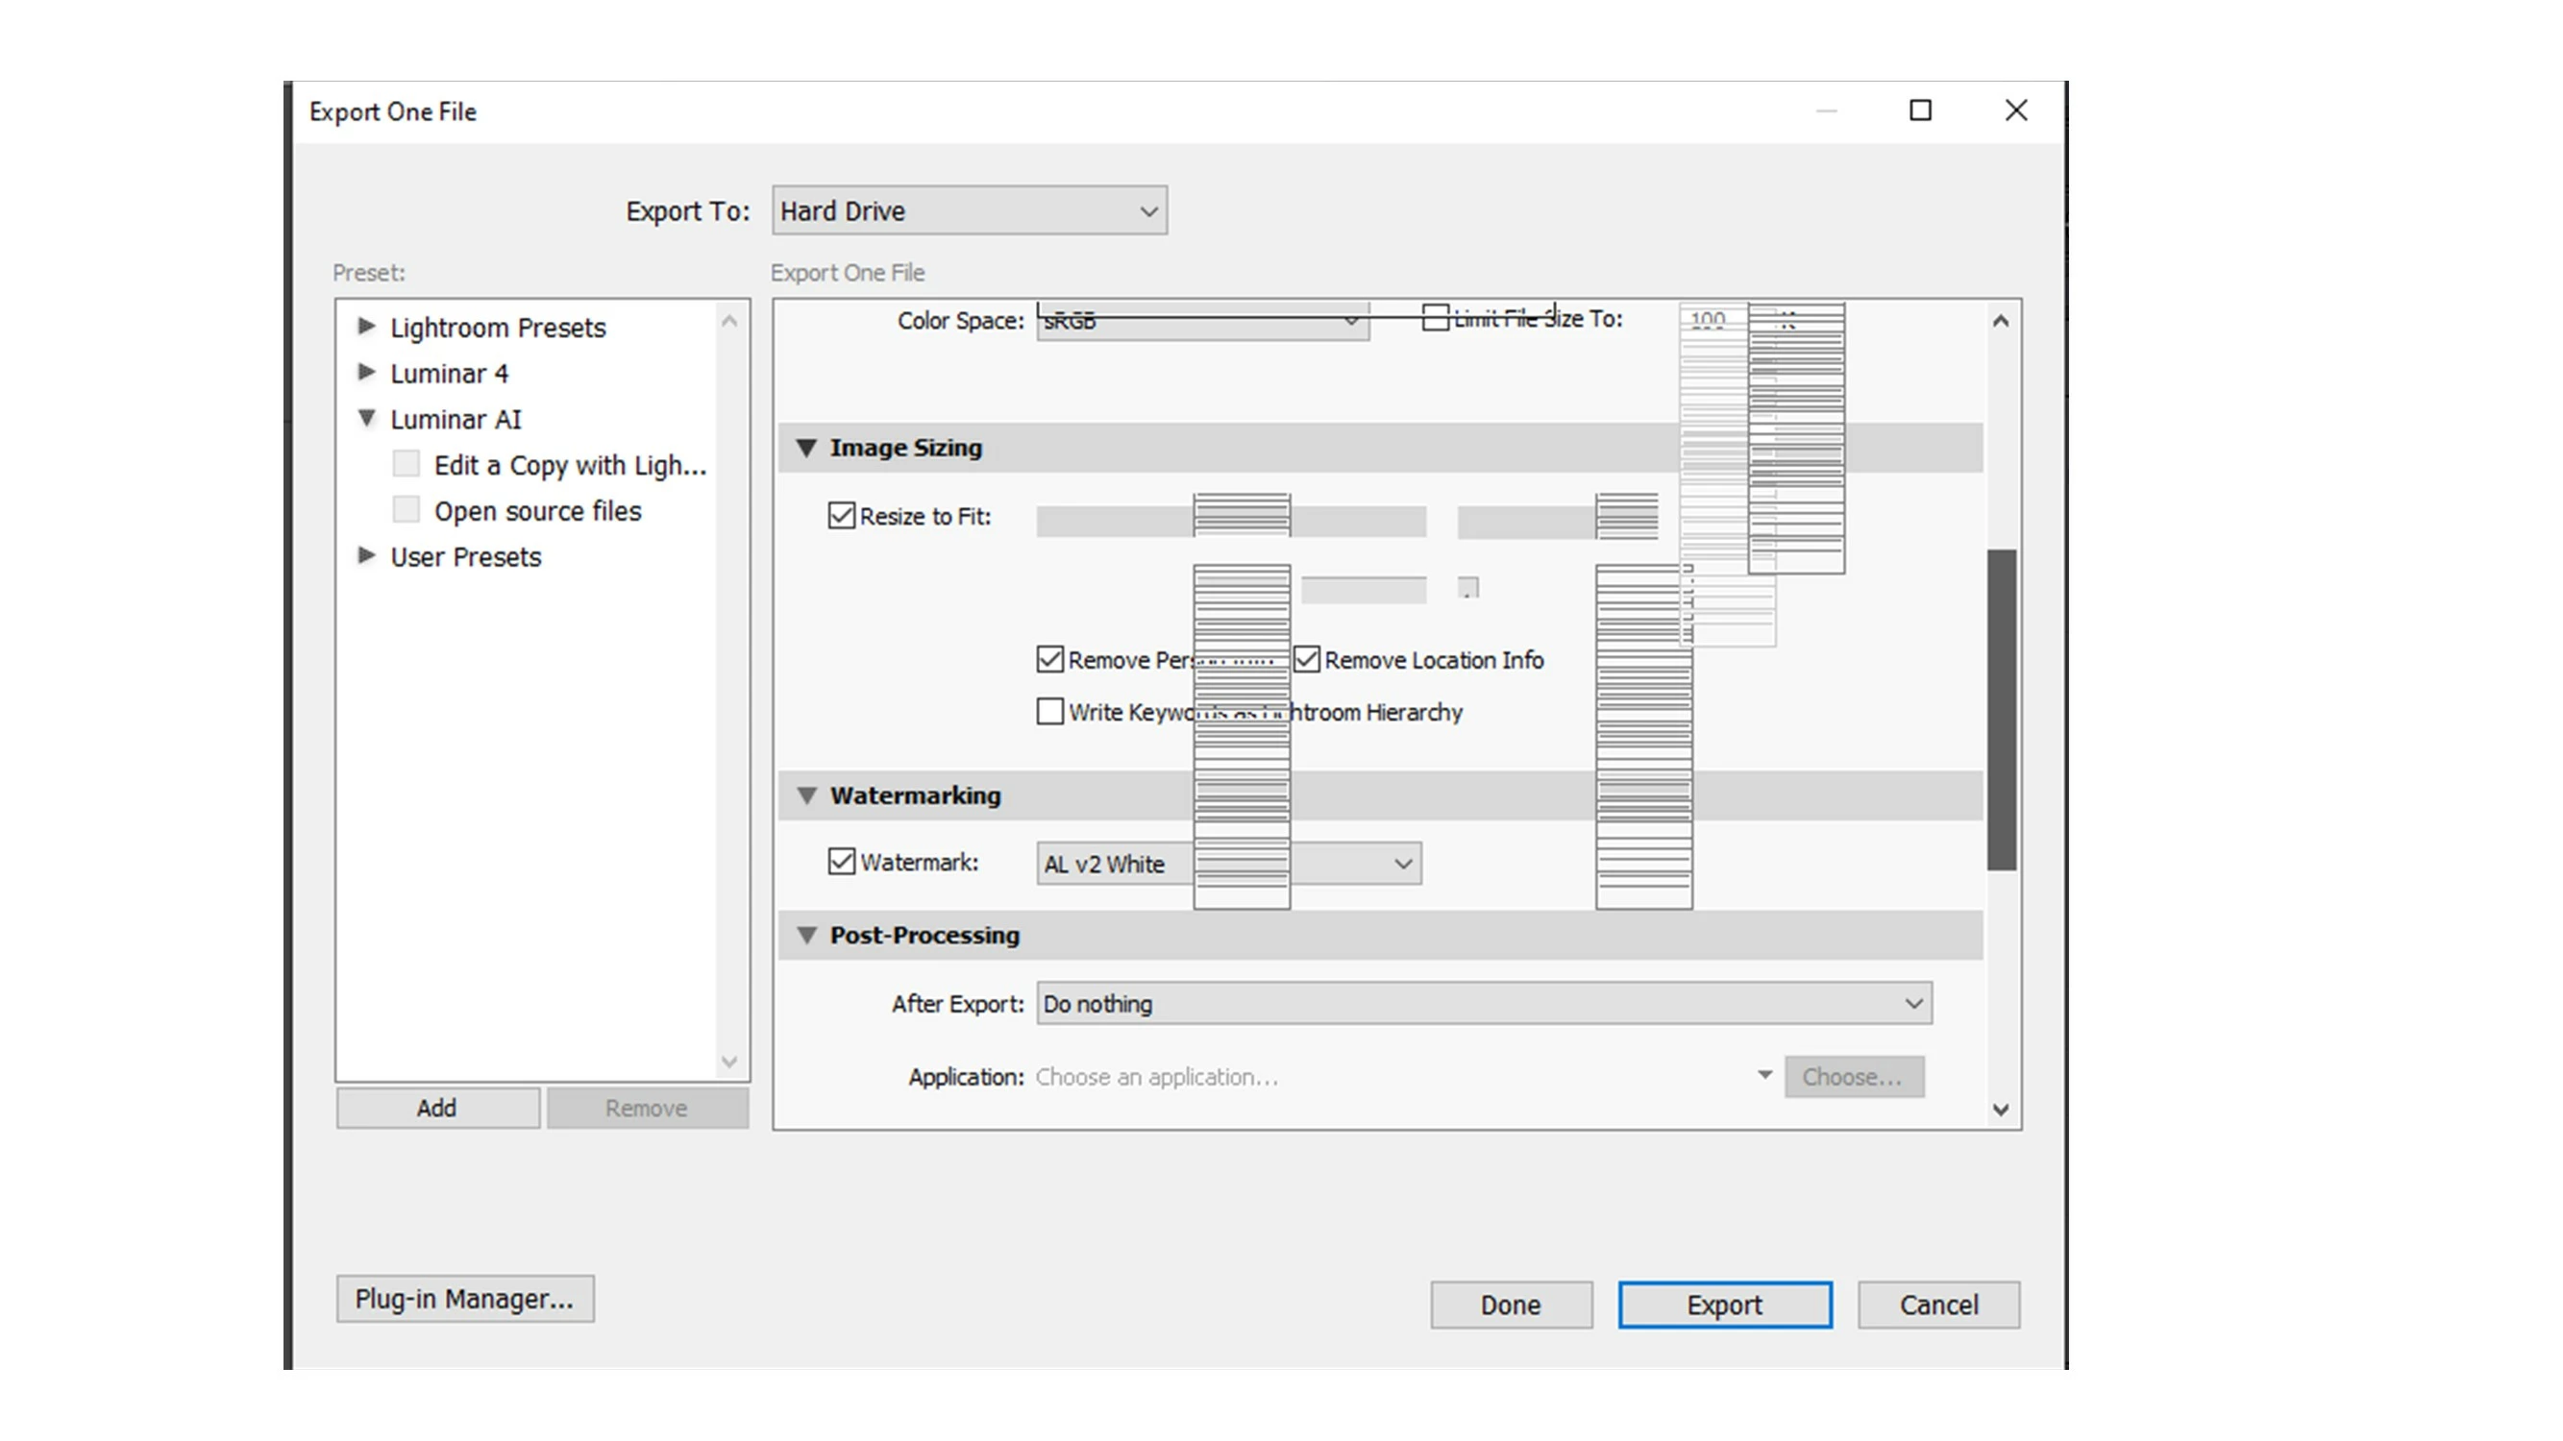This screenshot has width=2563, height=1441.
Task: Select Open source files preset
Action: point(537,511)
